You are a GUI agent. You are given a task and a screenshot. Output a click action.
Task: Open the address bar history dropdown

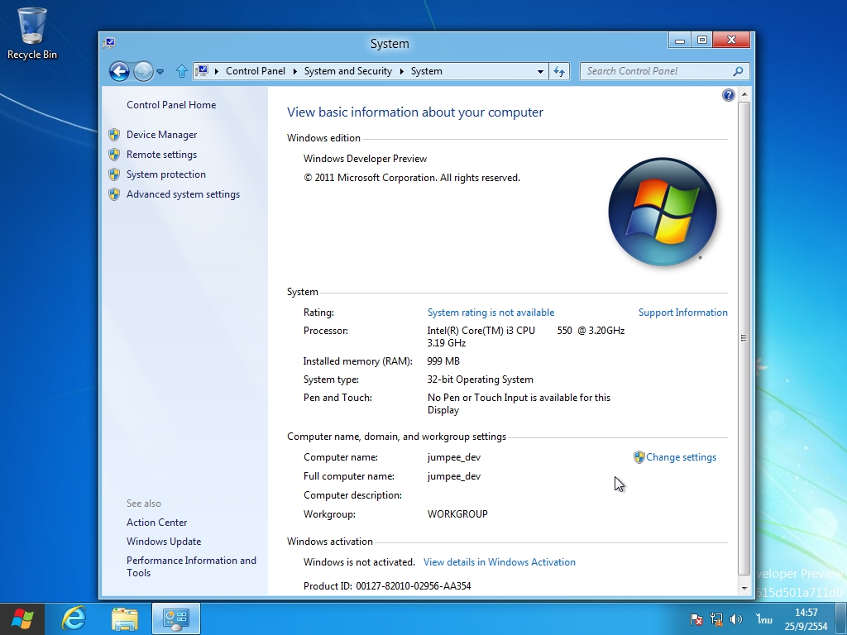pyautogui.click(x=540, y=71)
